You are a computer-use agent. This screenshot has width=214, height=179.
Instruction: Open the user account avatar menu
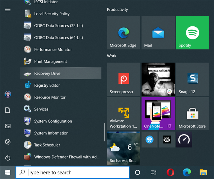(x=8, y=94)
